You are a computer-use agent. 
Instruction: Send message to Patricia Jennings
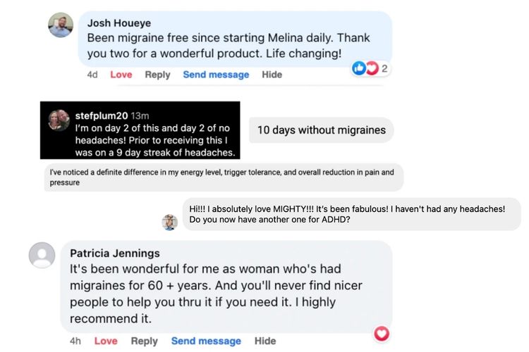(206, 341)
